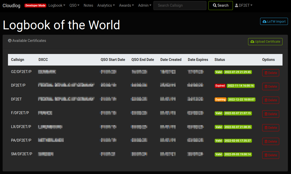Delete the LX/DF2ET/P certificate

click(x=271, y=128)
